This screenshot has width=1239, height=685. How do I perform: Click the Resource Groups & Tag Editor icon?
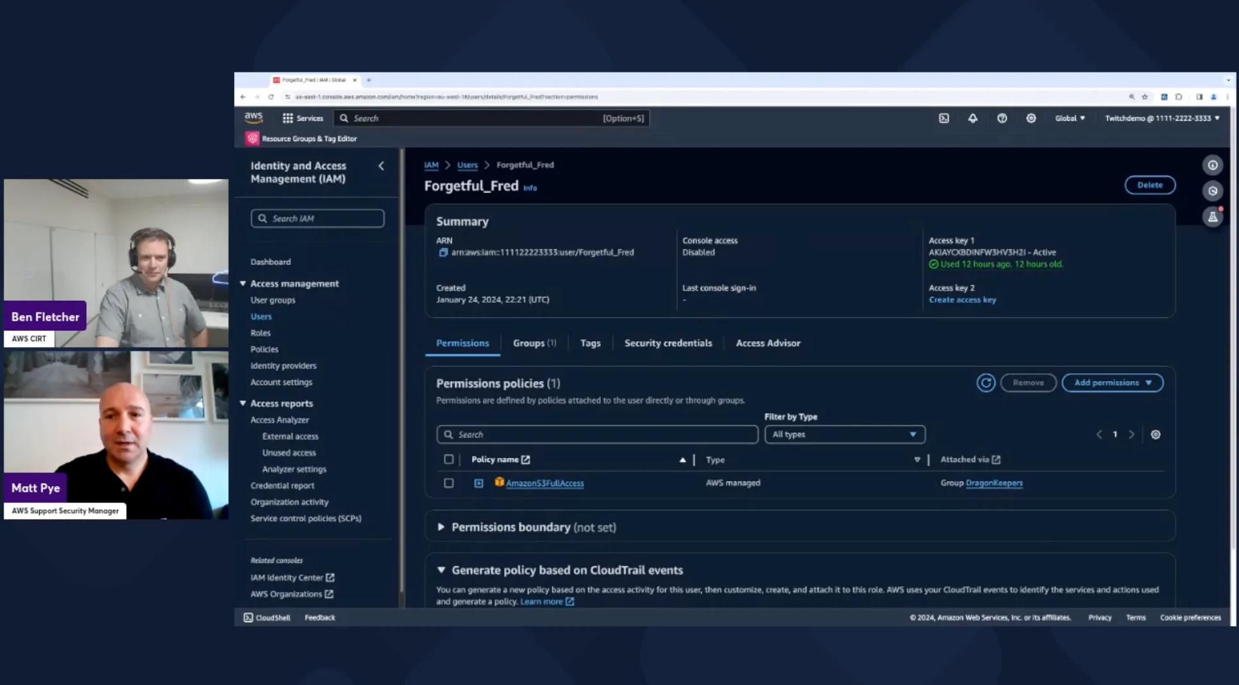252,139
